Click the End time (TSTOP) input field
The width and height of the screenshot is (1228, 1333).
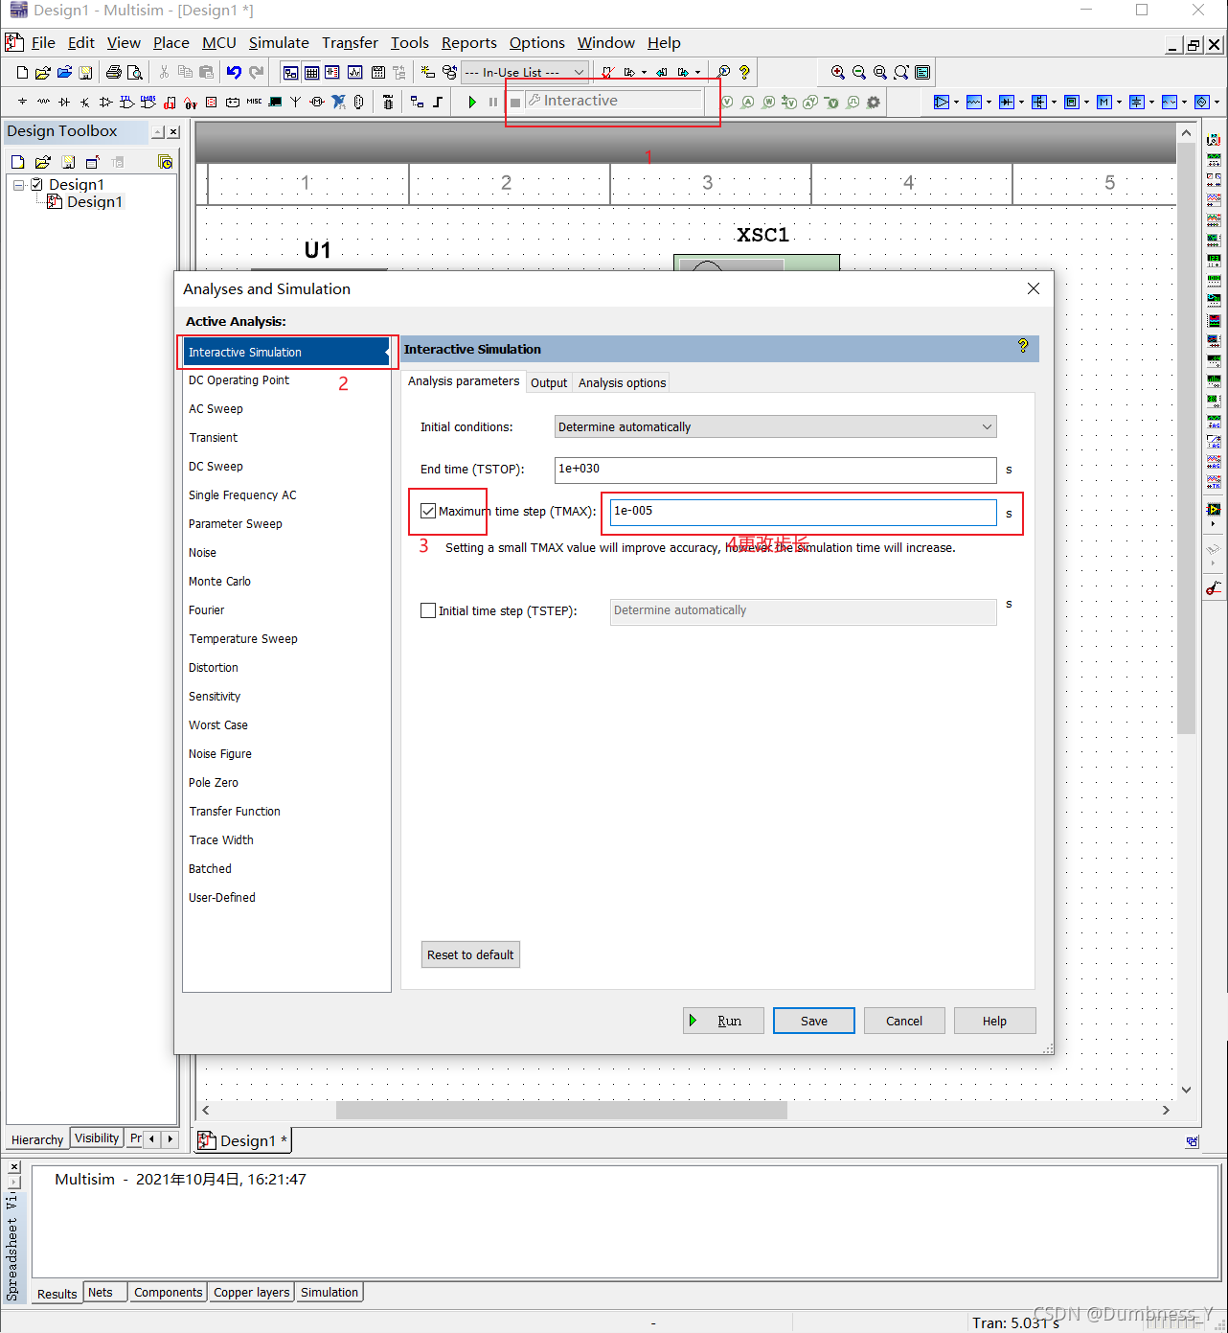pyautogui.click(x=776, y=470)
